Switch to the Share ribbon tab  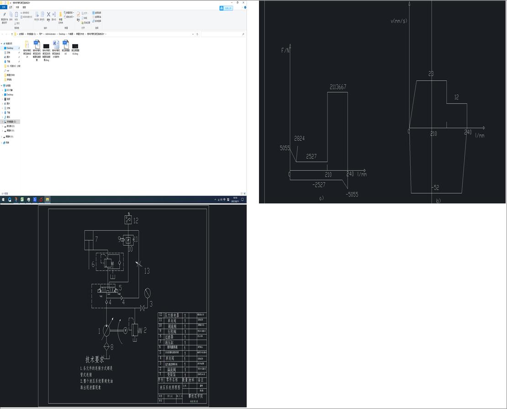coord(17,7)
